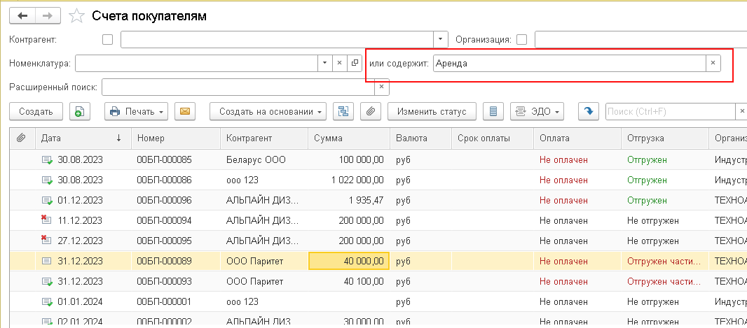The image size is (747, 328).
Task: Enable the Организация filter checkbox
Action: click(x=522, y=39)
